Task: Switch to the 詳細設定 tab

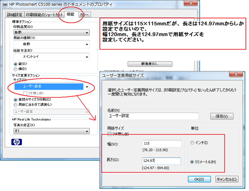Action: tap(15, 15)
